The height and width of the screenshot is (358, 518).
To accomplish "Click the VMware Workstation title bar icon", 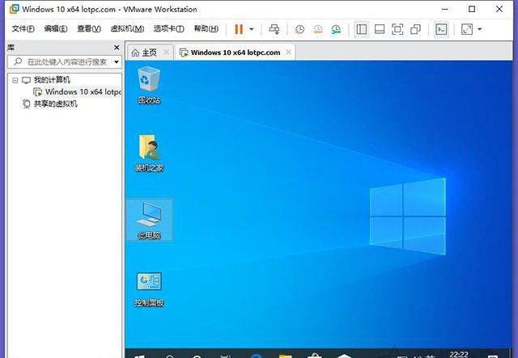I will (x=14, y=9).
